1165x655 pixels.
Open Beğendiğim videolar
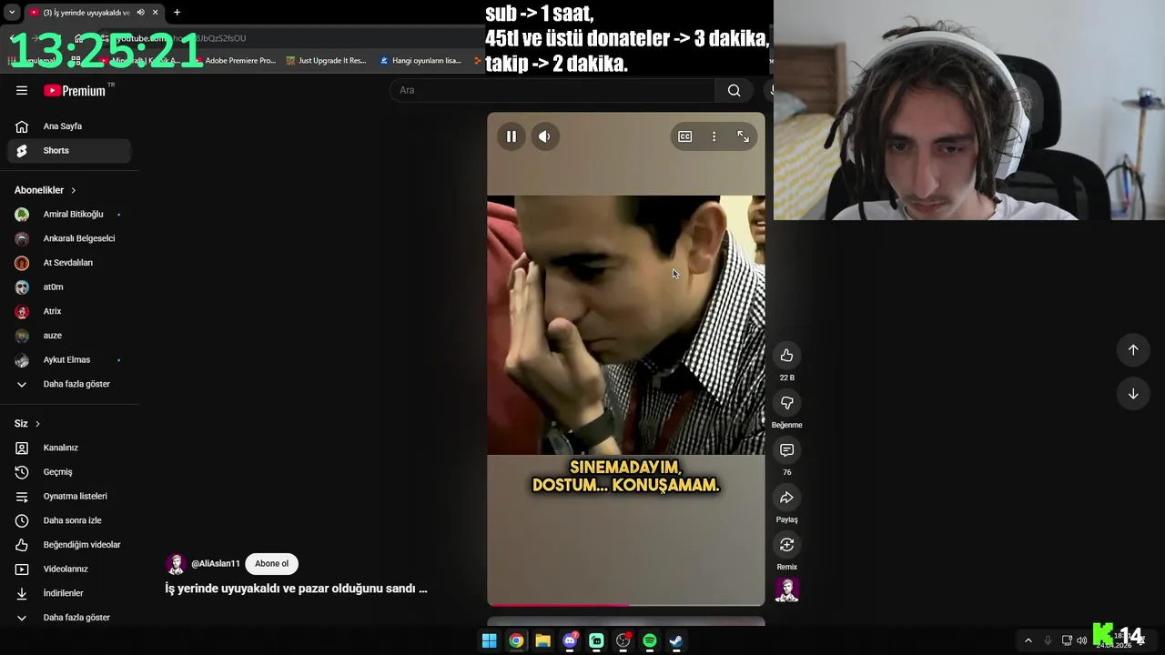(x=69, y=545)
